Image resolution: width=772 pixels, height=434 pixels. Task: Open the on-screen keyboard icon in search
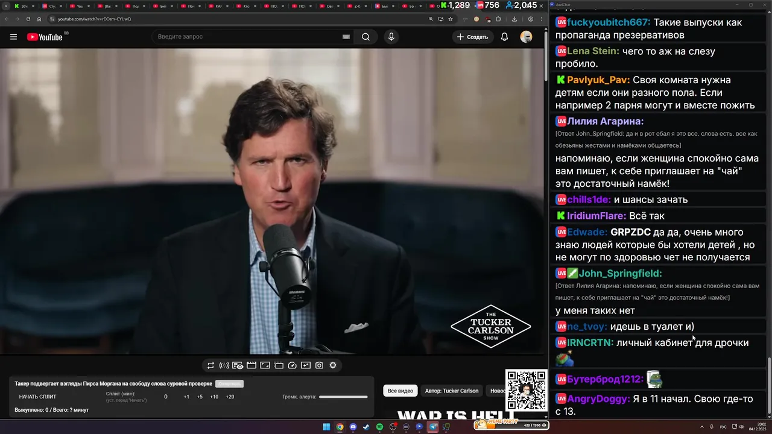(x=346, y=37)
